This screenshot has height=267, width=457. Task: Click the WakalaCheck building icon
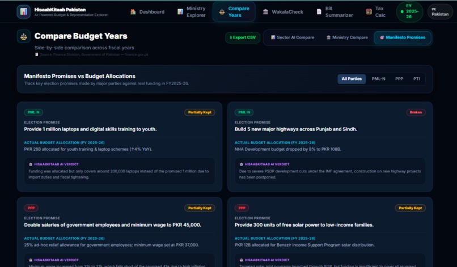[x=265, y=12]
